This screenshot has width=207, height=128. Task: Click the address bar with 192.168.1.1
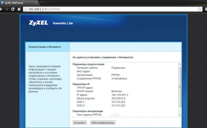113,9
